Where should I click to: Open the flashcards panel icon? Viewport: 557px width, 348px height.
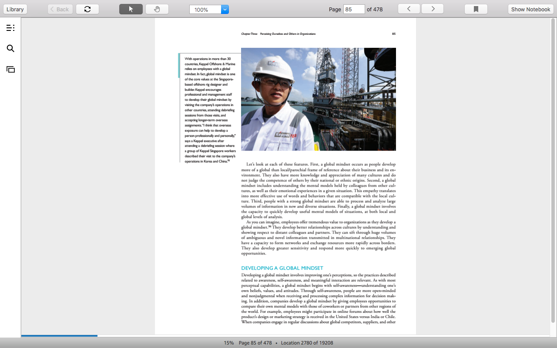tap(10, 69)
